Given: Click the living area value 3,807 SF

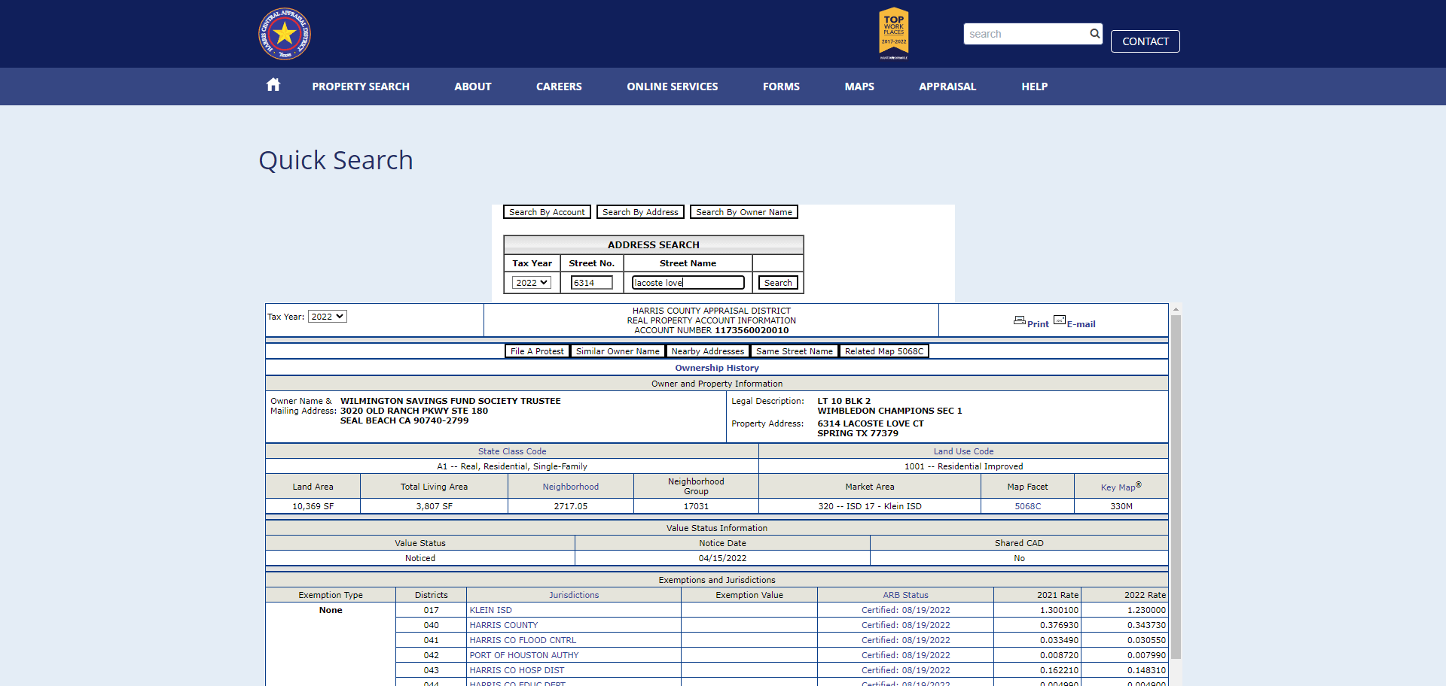Looking at the screenshot, I should (434, 506).
